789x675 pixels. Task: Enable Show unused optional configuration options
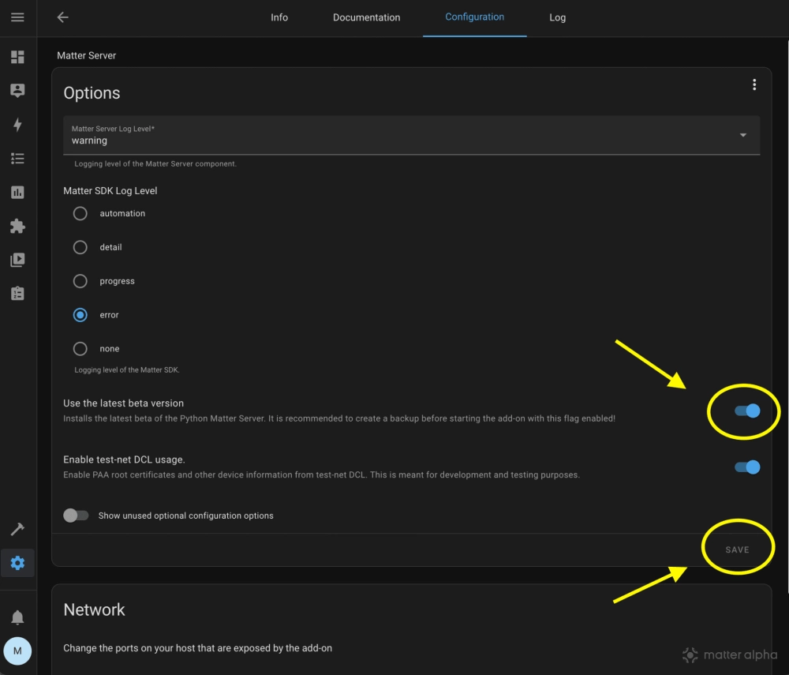76,516
